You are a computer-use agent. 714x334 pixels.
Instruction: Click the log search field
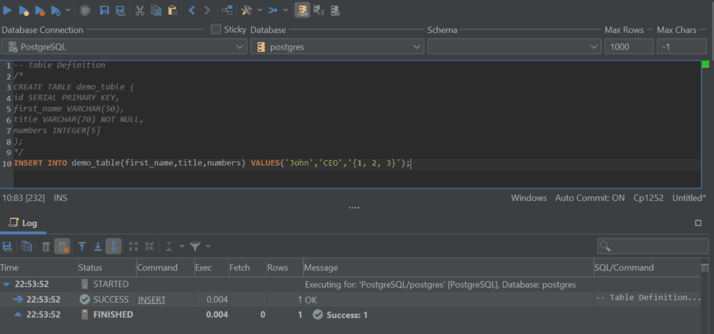point(653,246)
